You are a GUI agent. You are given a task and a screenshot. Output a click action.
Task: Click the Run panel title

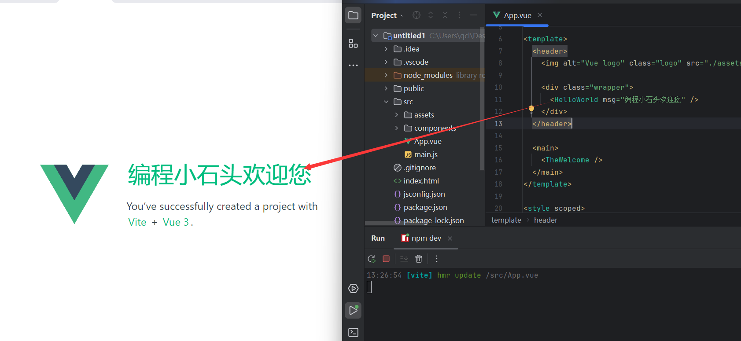click(378, 238)
